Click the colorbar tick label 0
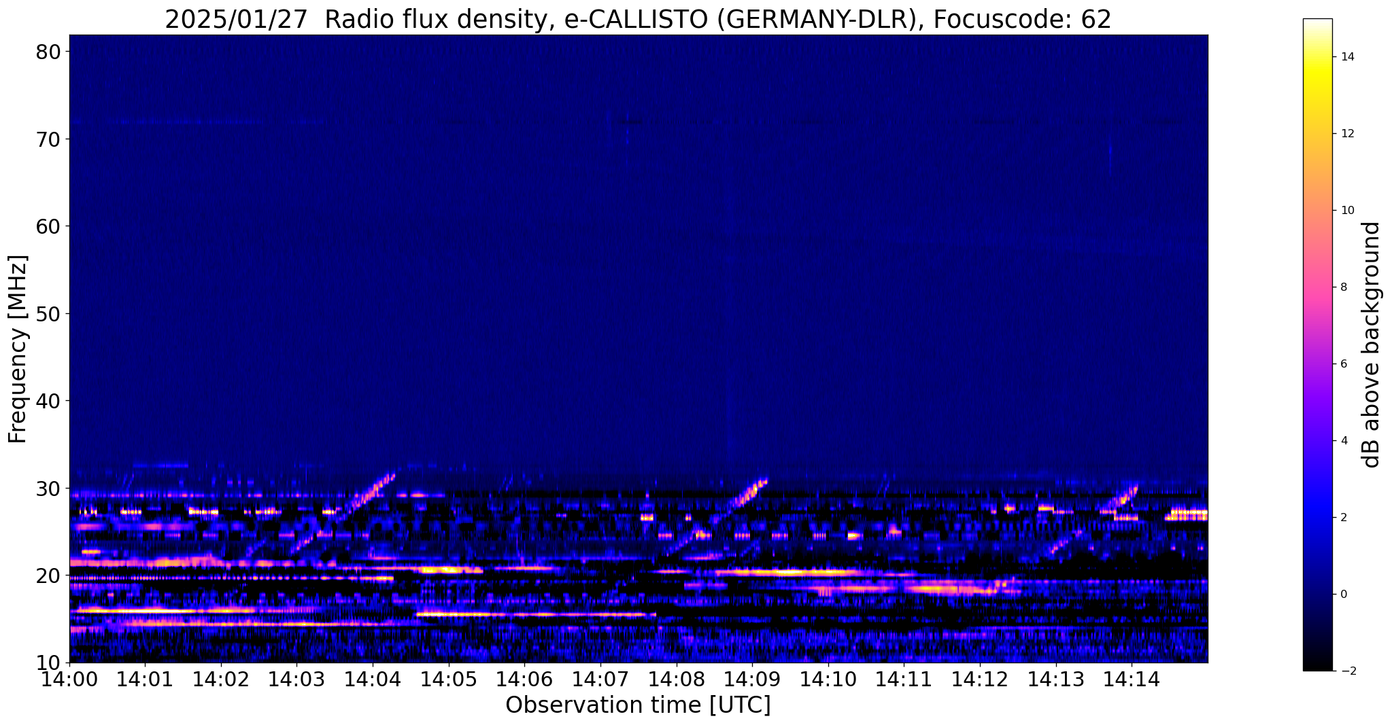Viewport: 1392px width, 725px height. tap(1344, 595)
